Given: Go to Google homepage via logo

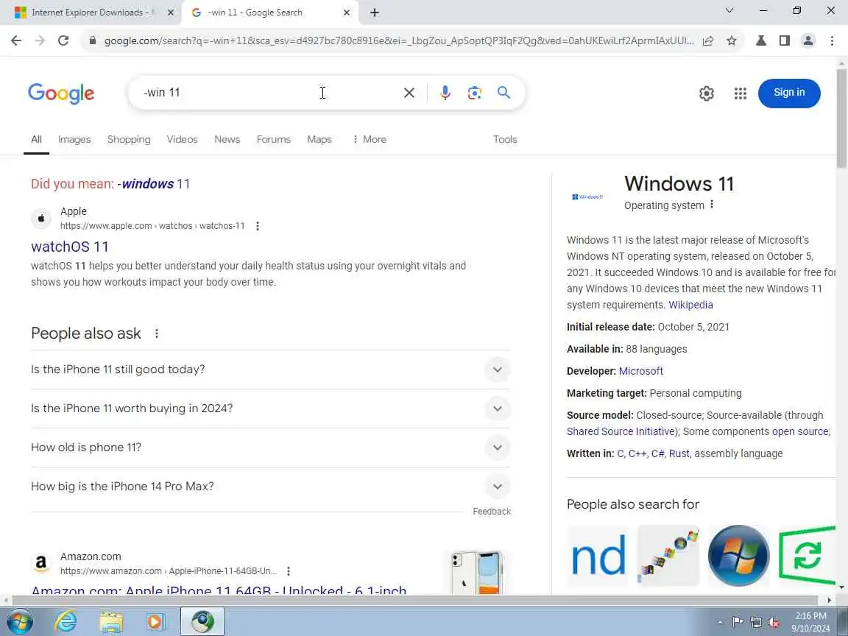Looking at the screenshot, I should pos(61,93).
